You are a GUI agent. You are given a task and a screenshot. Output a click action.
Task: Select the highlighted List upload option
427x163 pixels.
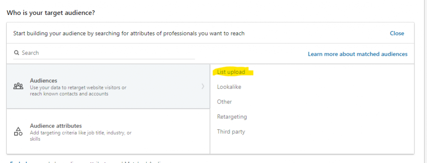[231, 72]
